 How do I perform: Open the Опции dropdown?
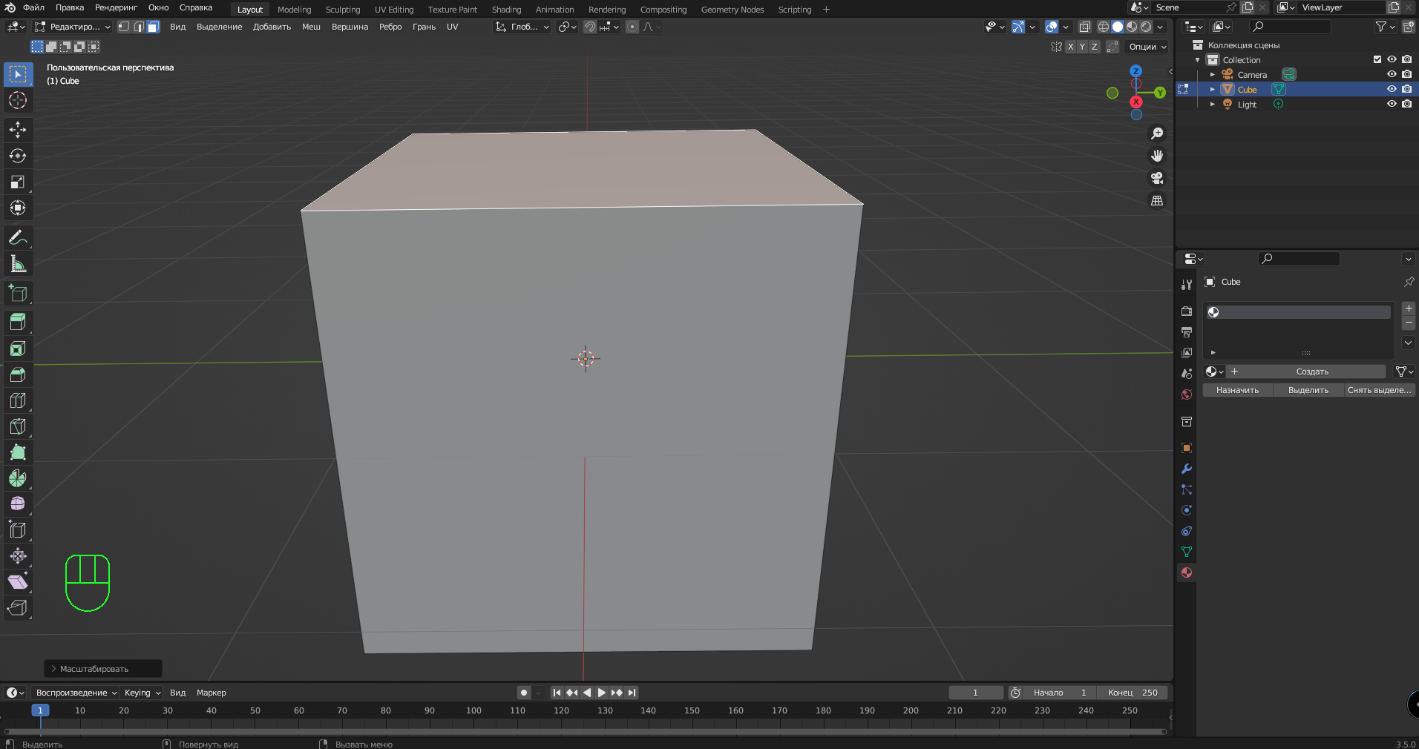pyautogui.click(x=1147, y=47)
